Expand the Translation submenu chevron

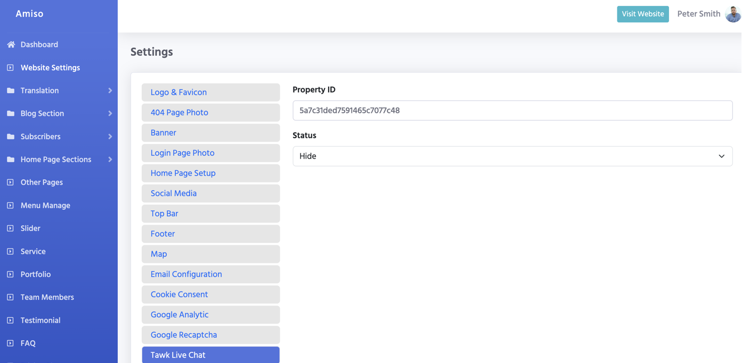click(x=110, y=90)
